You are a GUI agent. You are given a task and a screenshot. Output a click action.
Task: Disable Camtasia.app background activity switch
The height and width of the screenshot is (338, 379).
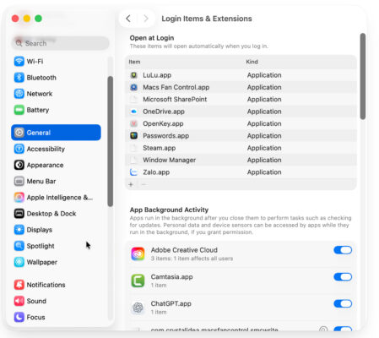click(x=343, y=277)
